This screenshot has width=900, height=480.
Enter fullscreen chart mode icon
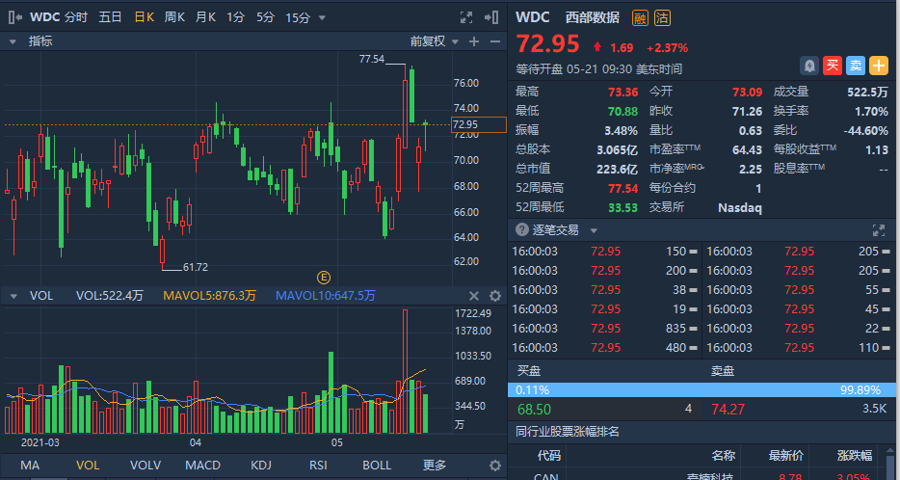[x=466, y=17]
